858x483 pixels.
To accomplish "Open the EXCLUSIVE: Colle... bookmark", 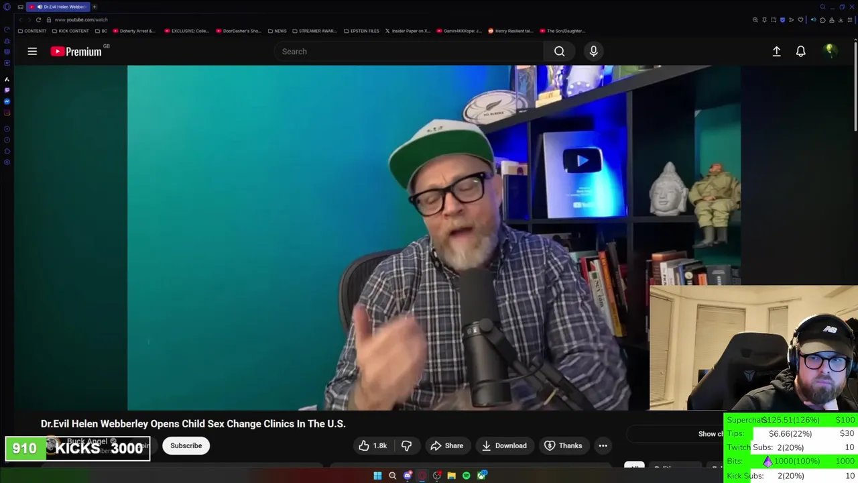I will 187,31.
